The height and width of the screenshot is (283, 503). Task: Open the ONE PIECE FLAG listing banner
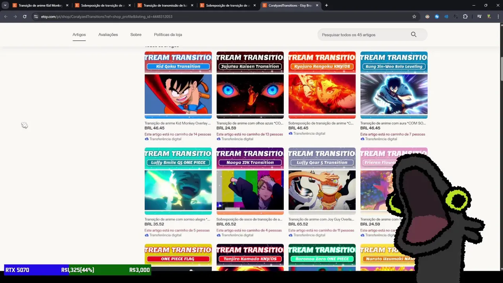[x=178, y=257]
